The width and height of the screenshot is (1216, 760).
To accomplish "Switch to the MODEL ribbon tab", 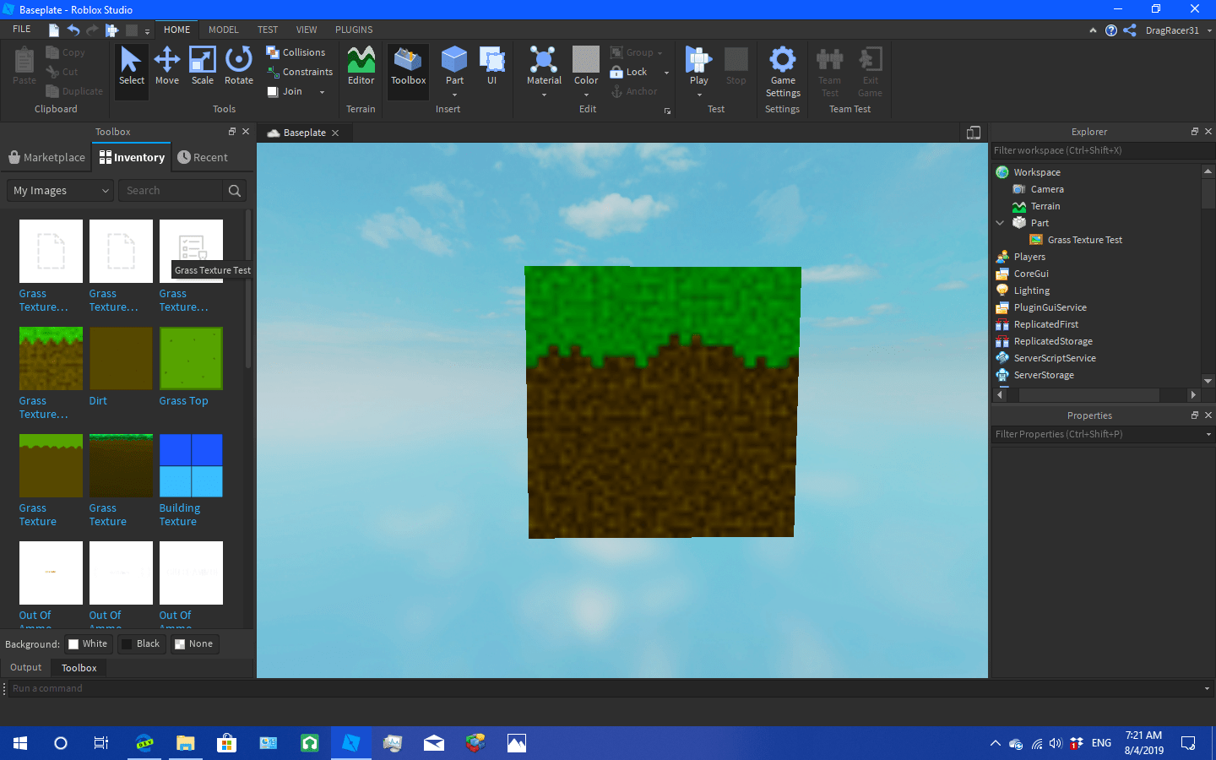I will [224, 30].
